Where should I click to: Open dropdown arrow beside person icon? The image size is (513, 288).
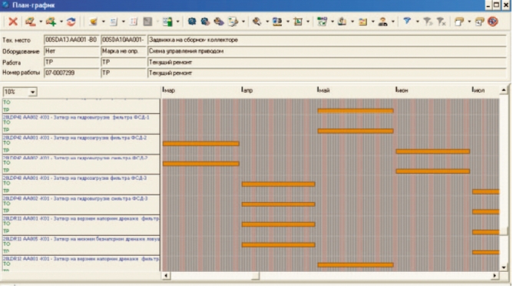tap(393, 22)
